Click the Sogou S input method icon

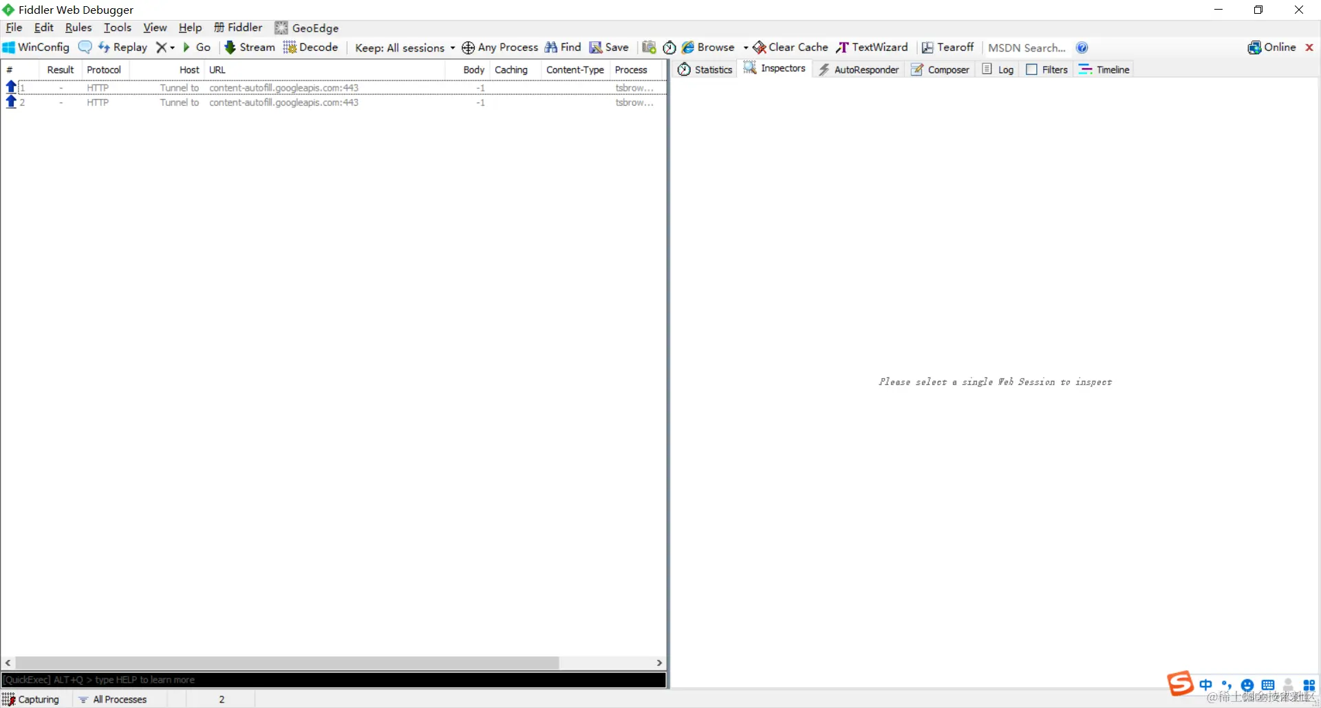1181,683
